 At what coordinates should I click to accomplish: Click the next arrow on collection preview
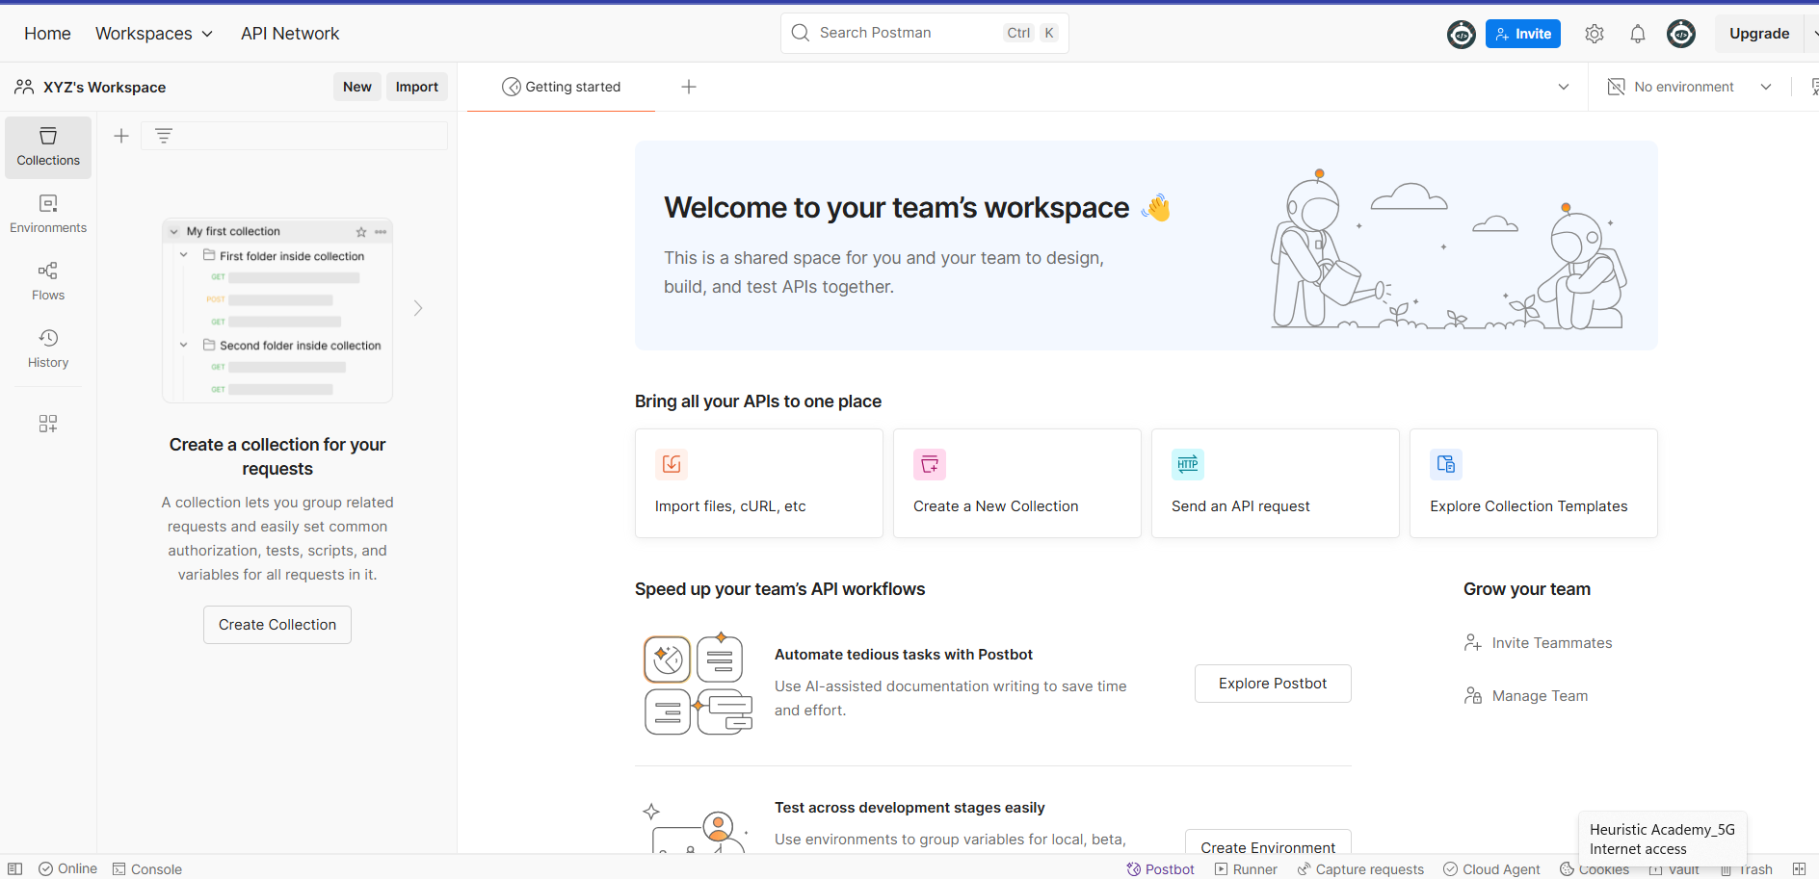[418, 308]
